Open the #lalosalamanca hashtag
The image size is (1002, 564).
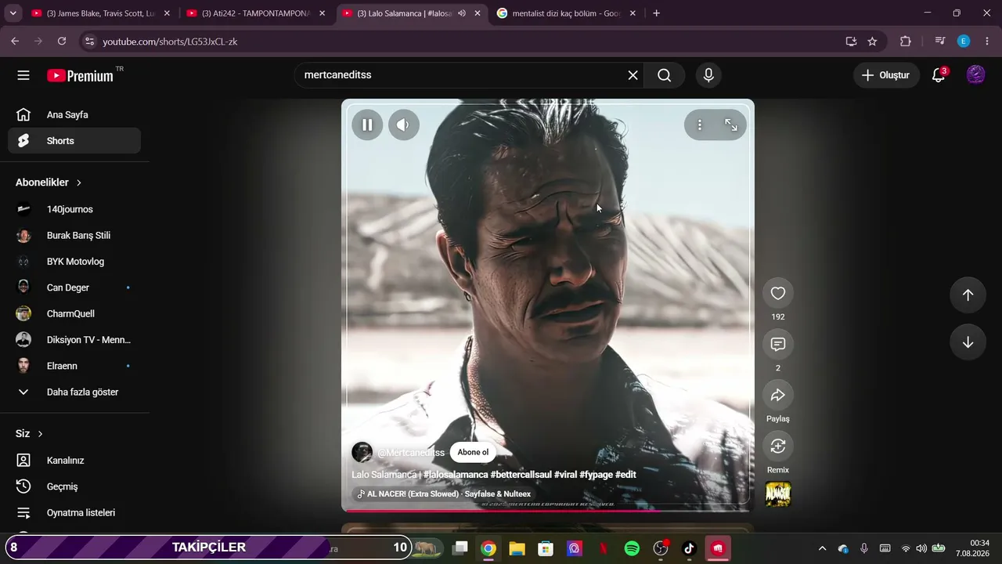pos(456,475)
